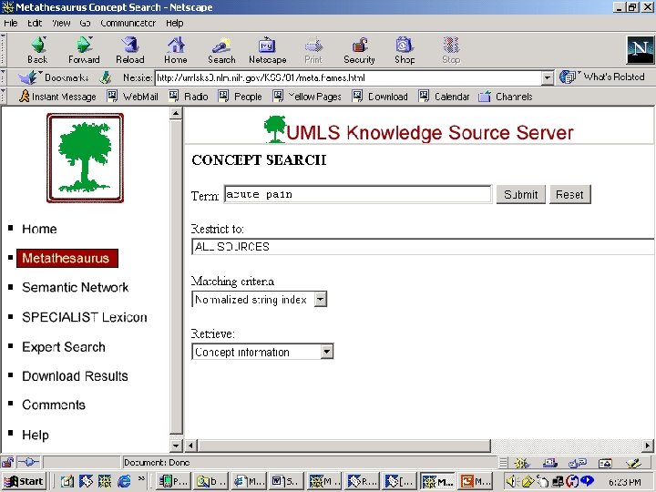The height and width of the screenshot is (492, 656).
Task: Open Radio from personal toolbar
Action: point(189,97)
